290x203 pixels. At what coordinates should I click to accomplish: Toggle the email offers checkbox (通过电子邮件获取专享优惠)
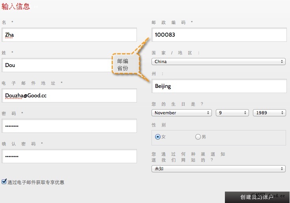tap(4, 182)
